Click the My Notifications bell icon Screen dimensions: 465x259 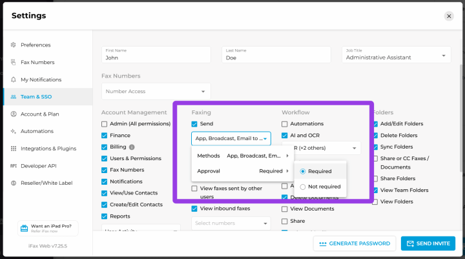tap(14, 79)
